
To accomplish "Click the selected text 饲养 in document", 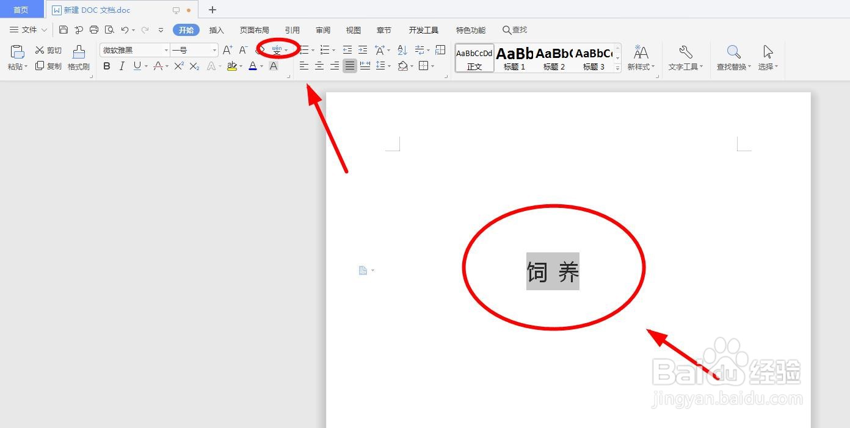I will coord(553,271).
